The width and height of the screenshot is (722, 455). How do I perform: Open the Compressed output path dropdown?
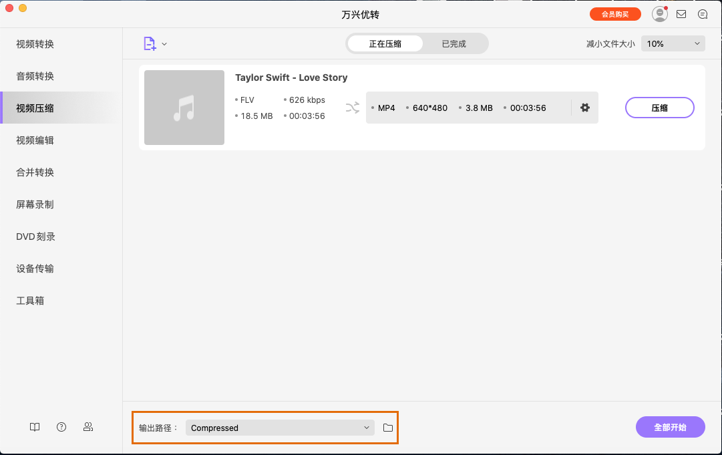click(x=279, y=428)
